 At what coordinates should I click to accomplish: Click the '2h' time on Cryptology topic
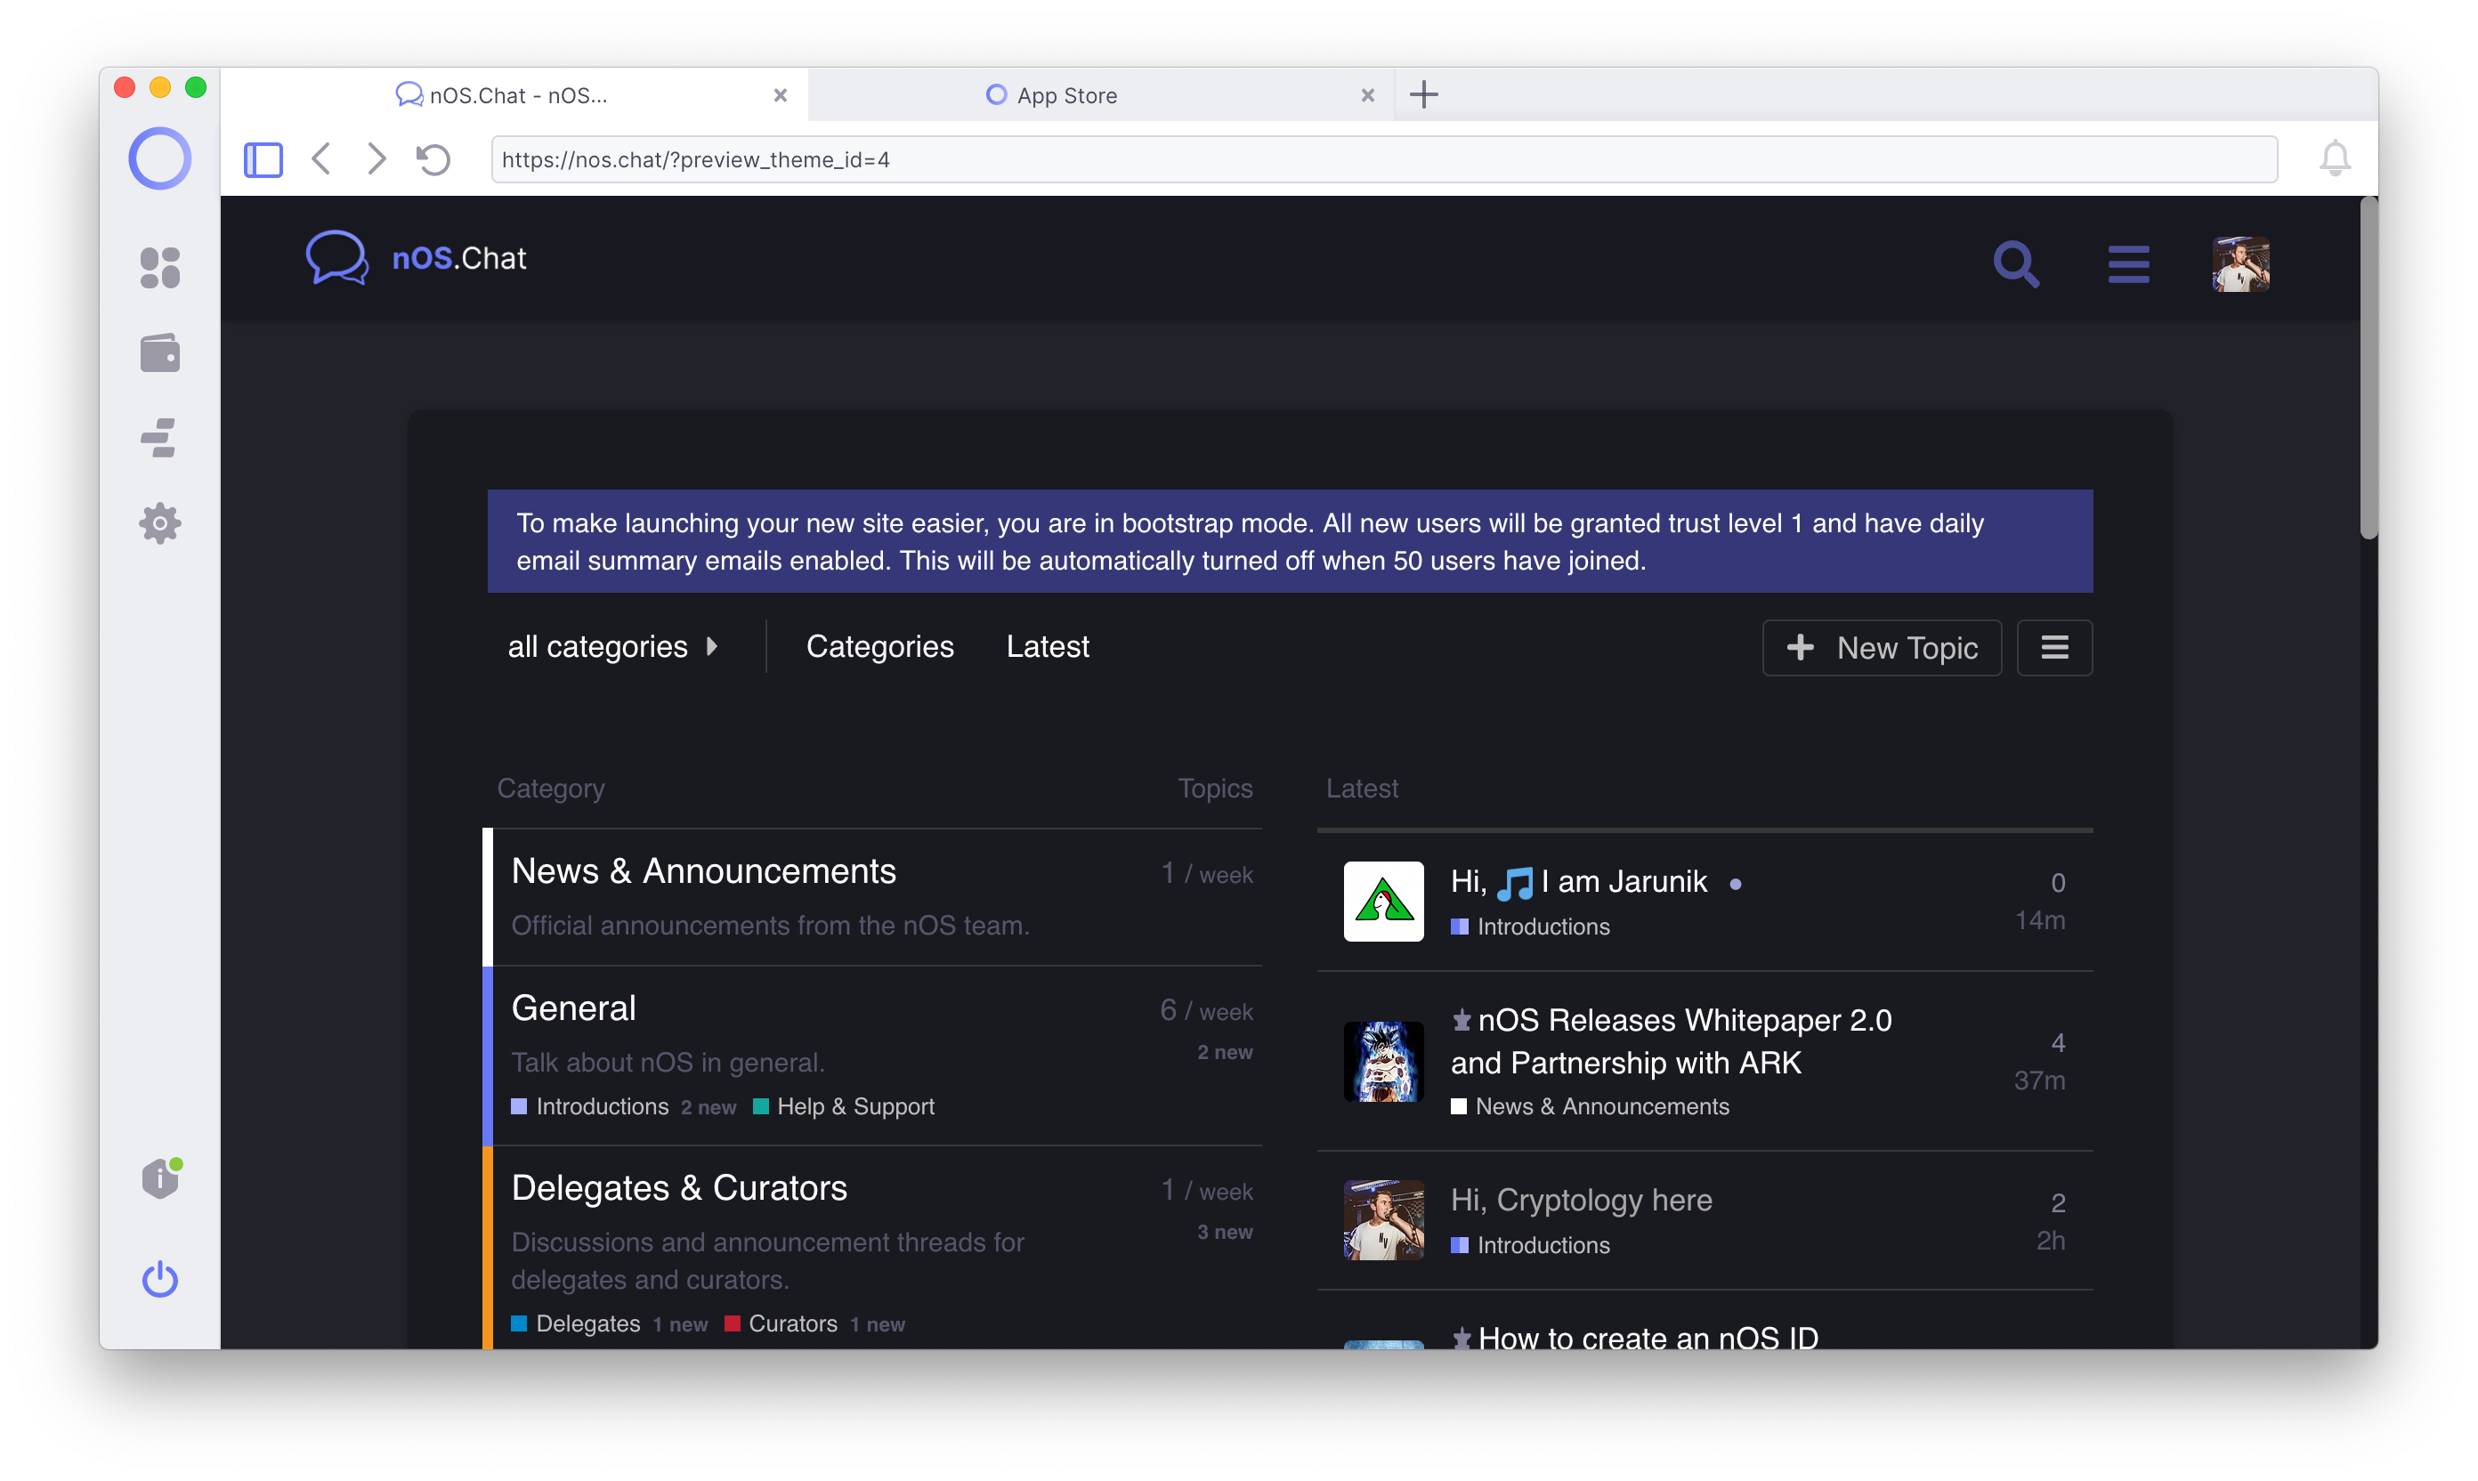point(2050,1241)
